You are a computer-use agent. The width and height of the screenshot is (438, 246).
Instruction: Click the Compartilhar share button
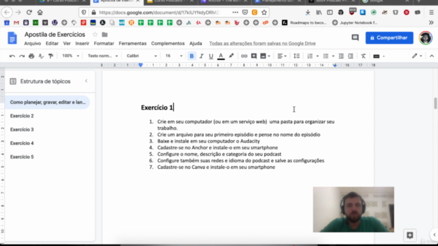pos(389,38)
